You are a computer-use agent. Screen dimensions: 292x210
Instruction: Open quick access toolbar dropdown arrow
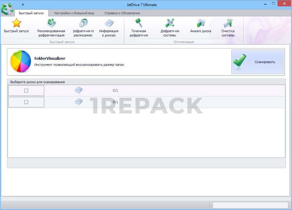pyautogui.click(x=23, y=5)
